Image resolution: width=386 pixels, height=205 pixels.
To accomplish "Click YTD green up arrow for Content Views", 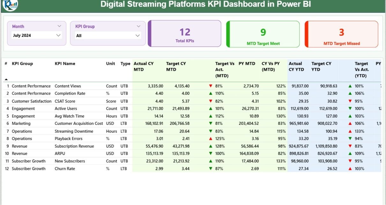I will (350, 86).
